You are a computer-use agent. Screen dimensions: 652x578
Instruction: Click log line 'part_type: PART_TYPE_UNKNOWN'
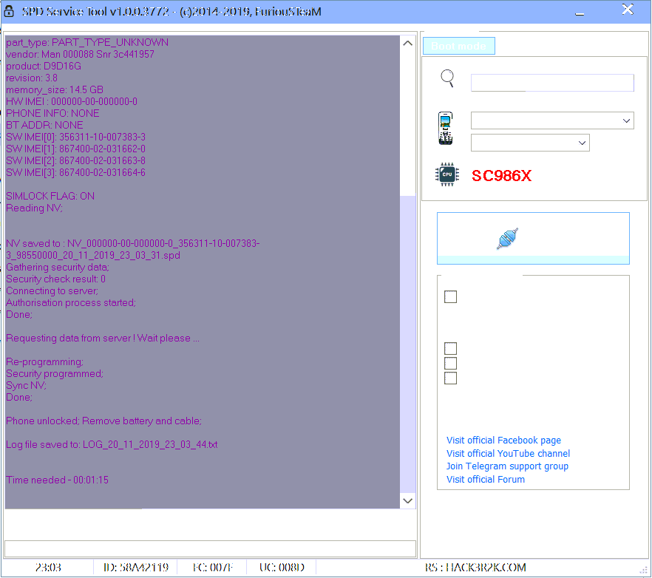click(87, 42)
